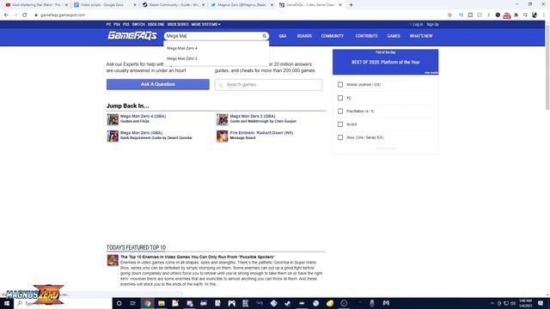Open Cortana circle on the taskbar

coord(119,303)
